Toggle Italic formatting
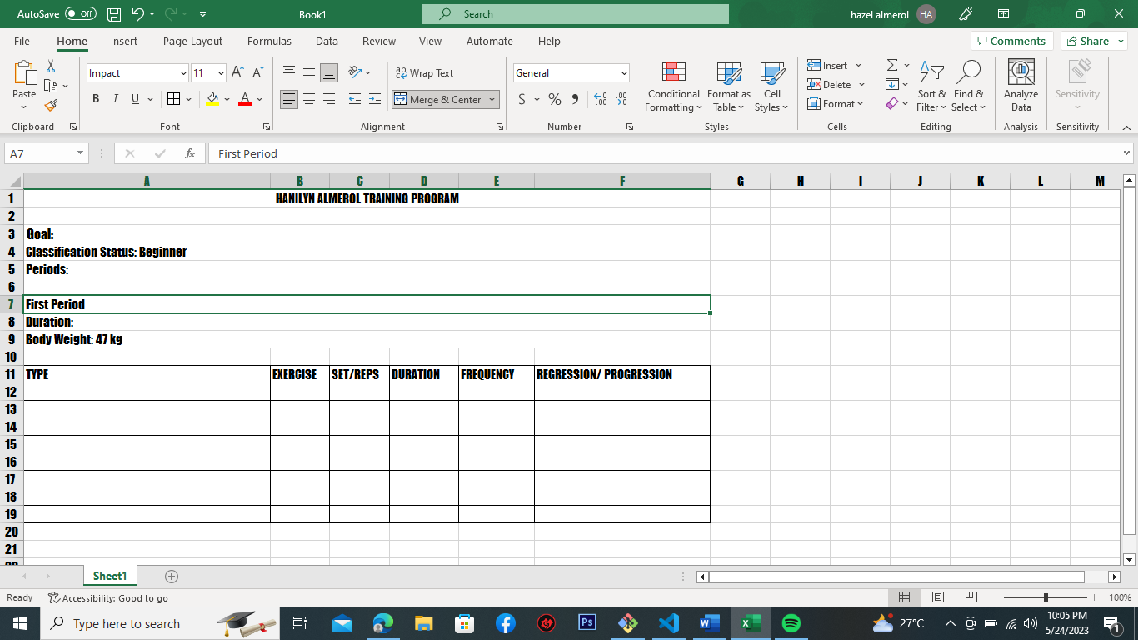This screenshot has width=1138, height=640. pyautogui.click(x=115, y=99)
